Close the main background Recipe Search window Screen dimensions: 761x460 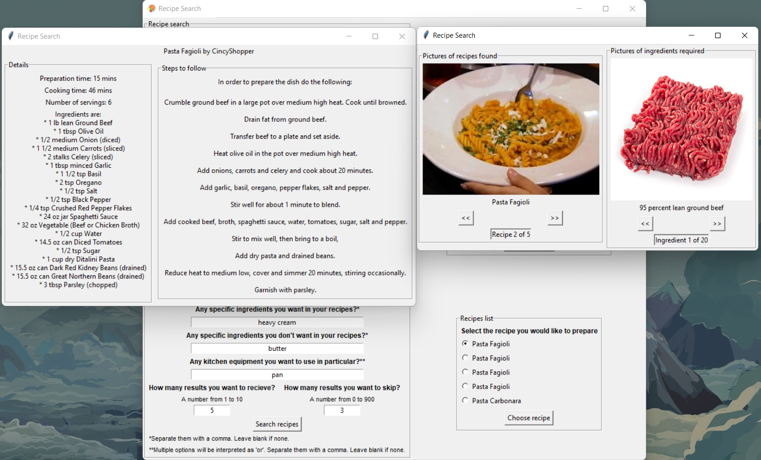tap(632, 9)
